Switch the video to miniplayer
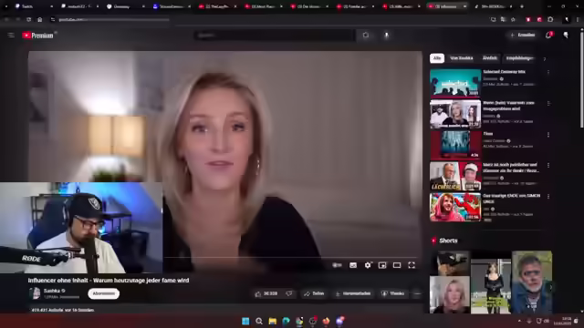This screenshot has height=328, width=584. (382, 265)
